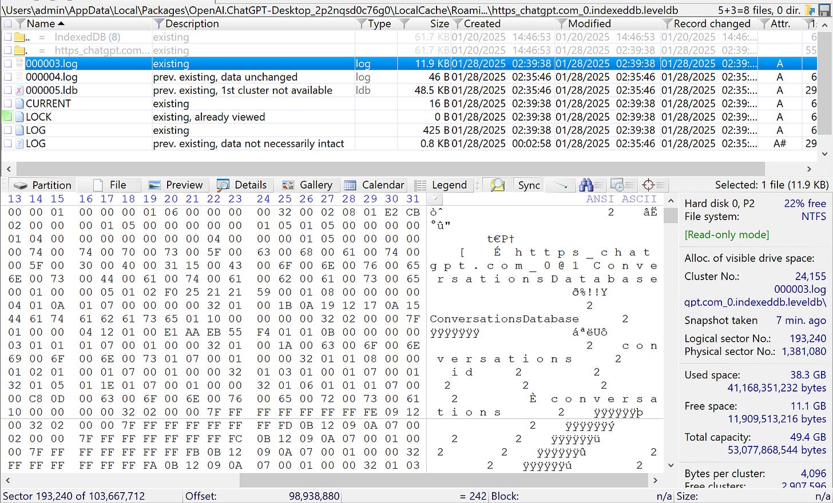Viewport: 833px width, 503px height.
Task: Switch to the Calendar view
Action: coord(374,185)
